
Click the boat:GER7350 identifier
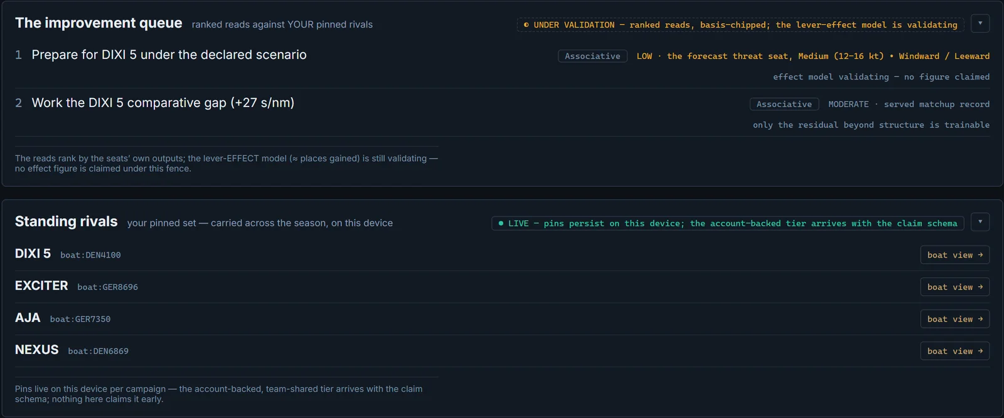pos(80,319)
